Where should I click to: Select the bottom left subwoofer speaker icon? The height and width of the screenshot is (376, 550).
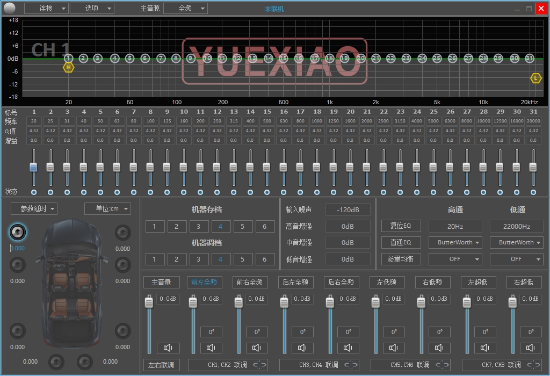click(56, 362)
